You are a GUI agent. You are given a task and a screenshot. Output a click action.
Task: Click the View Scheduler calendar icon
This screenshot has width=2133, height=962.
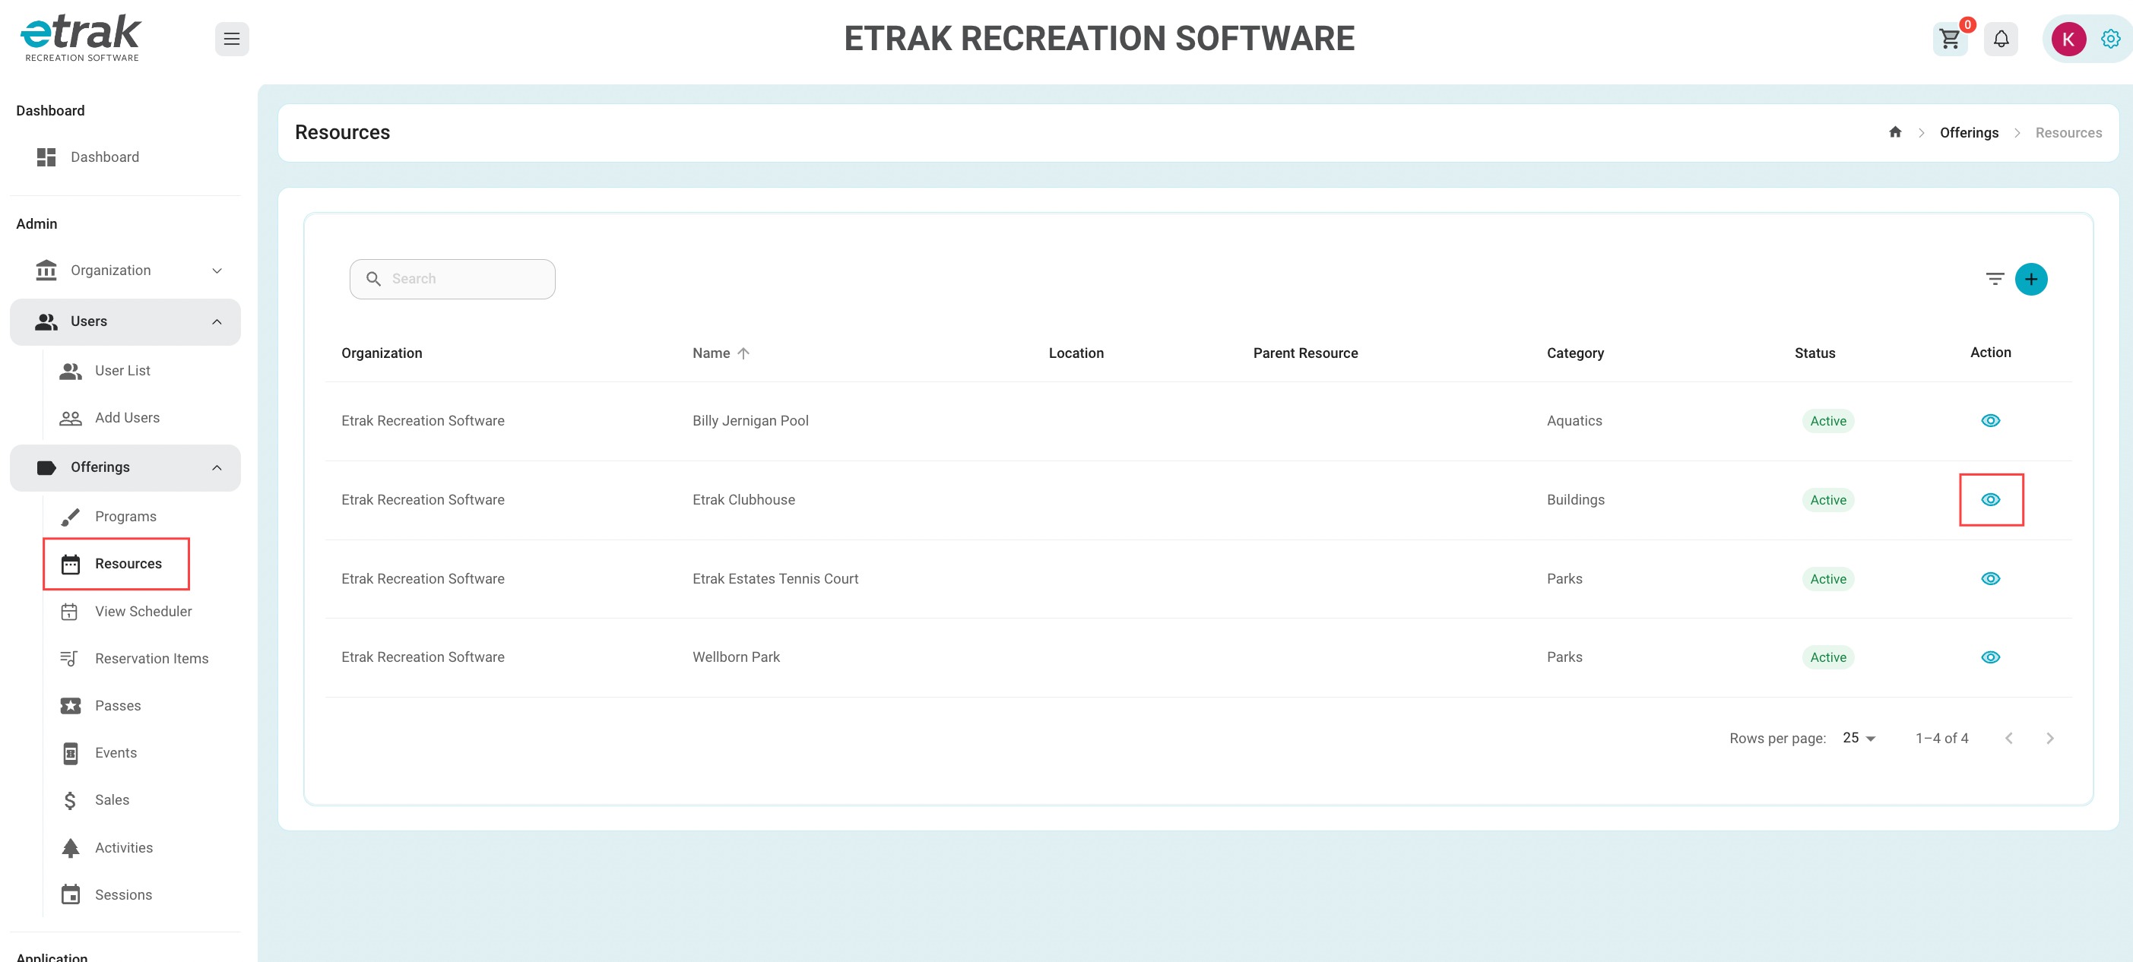pyautogui.click(x=70, y=612)
